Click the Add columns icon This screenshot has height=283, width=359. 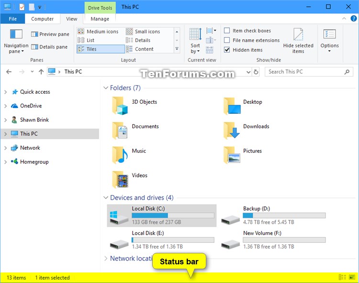211,40
